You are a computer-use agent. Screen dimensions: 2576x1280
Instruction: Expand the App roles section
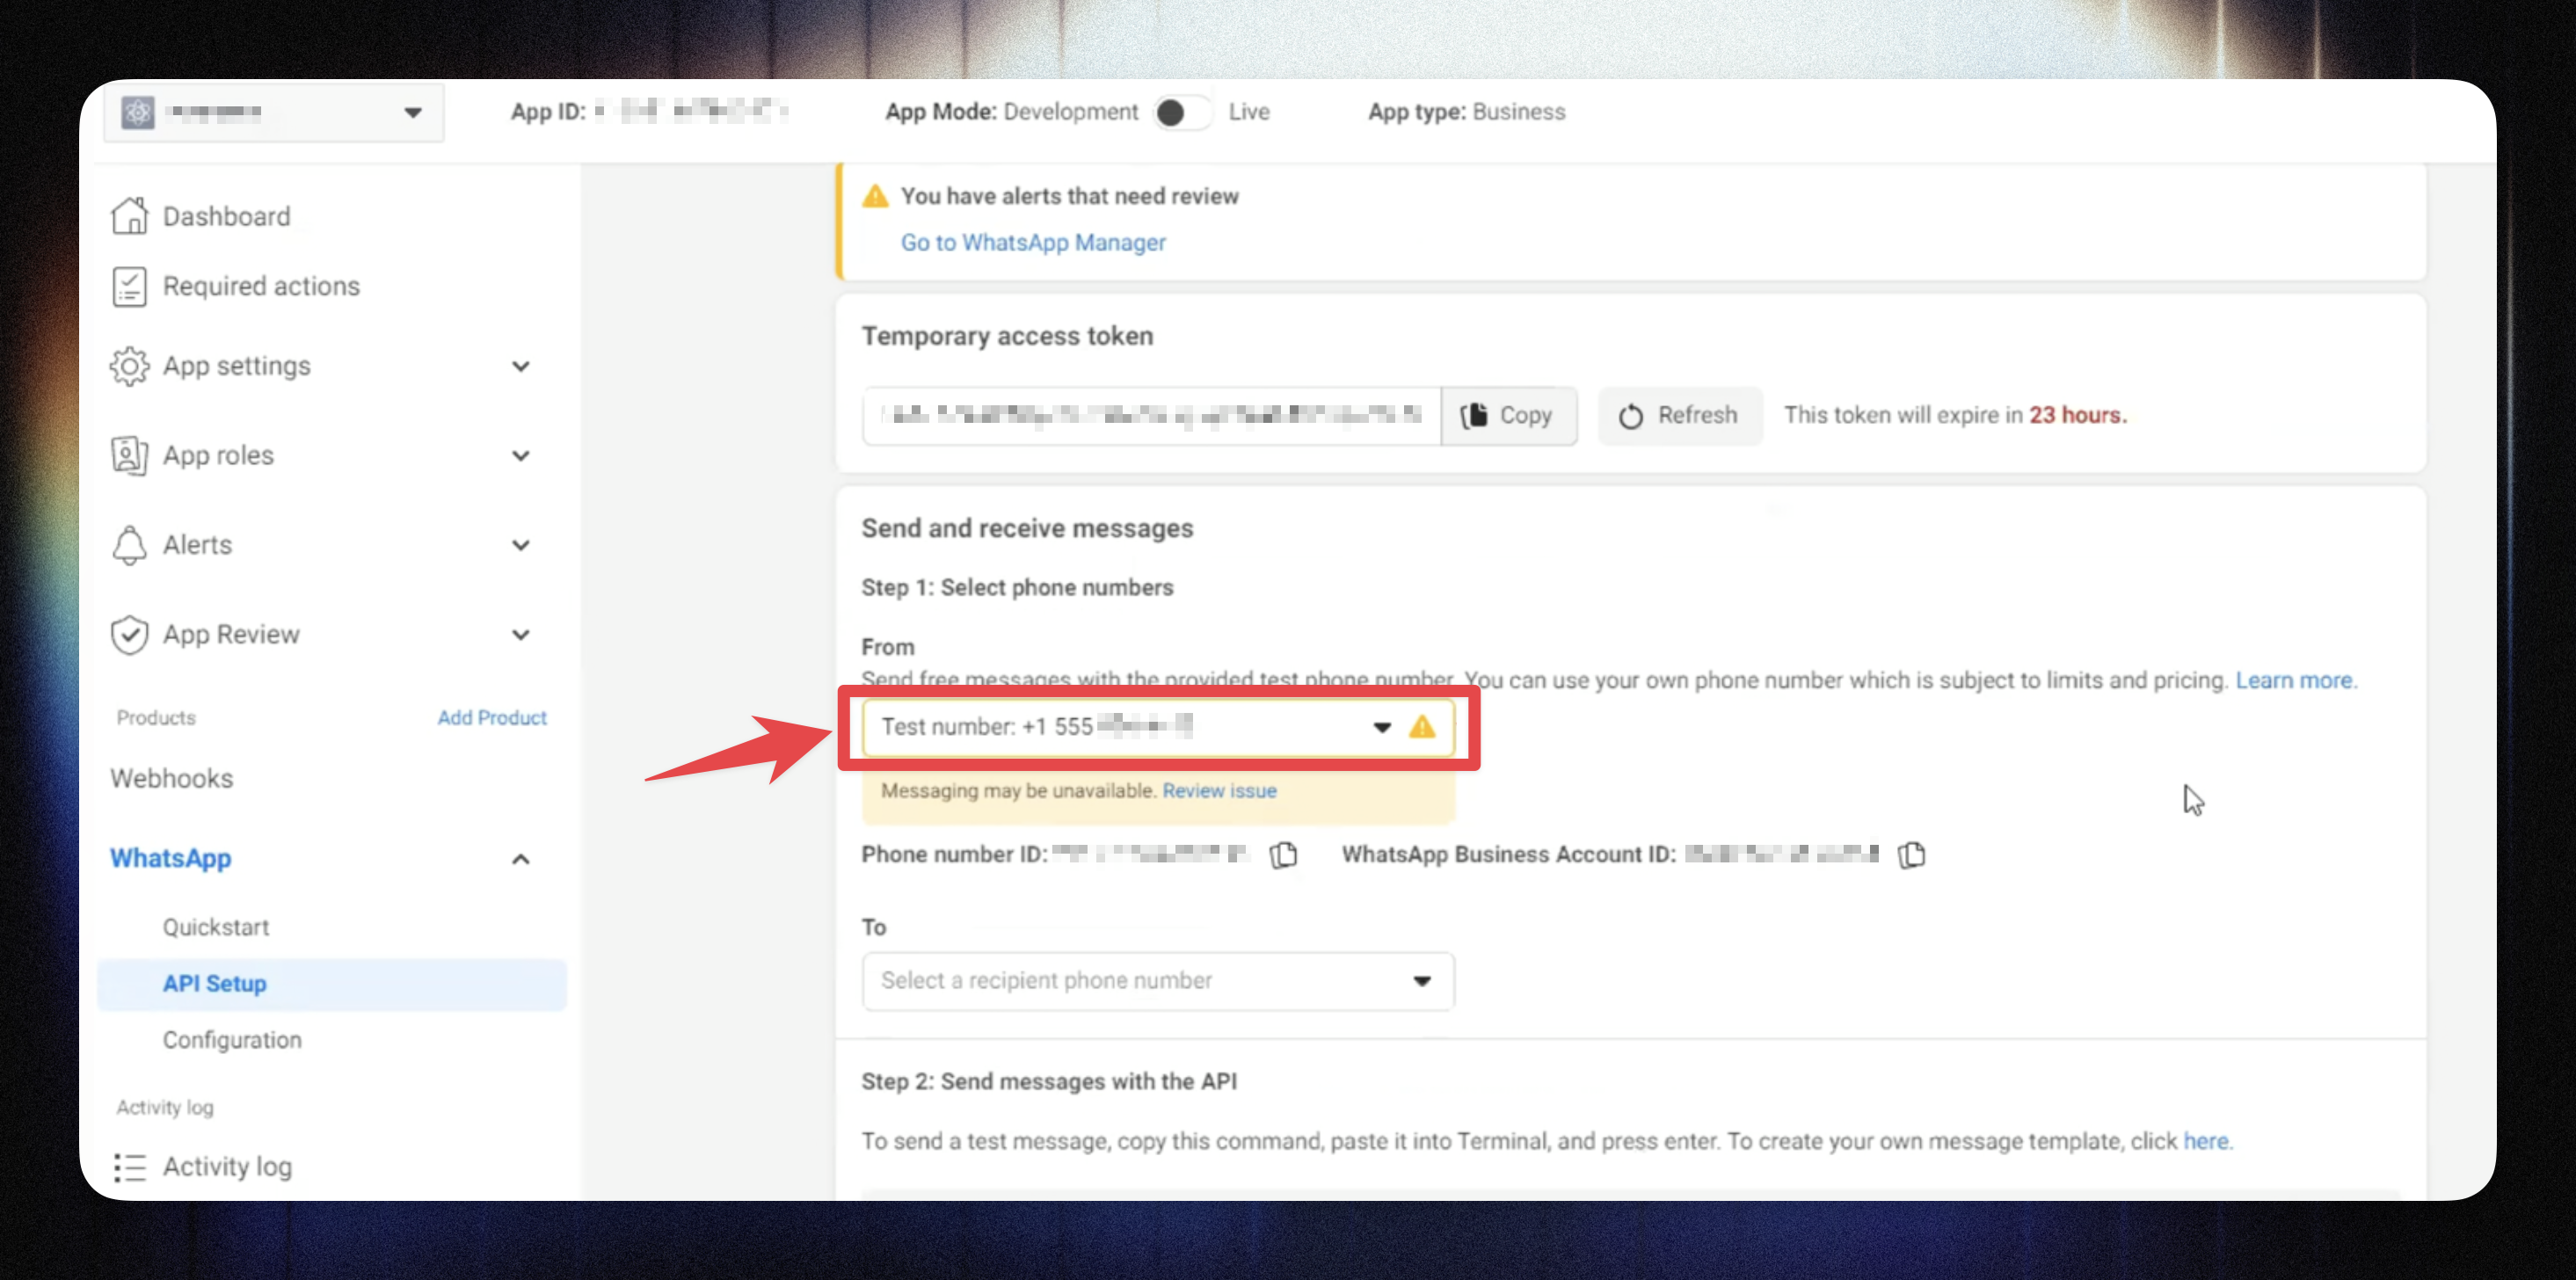[520, 456]
